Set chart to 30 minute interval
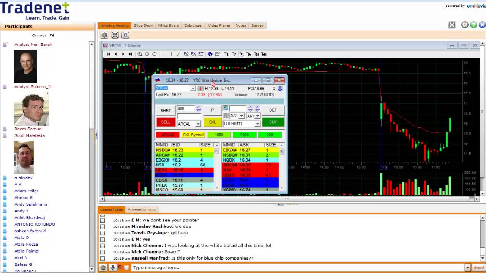The image size is (486, 273). pos(256,54)
